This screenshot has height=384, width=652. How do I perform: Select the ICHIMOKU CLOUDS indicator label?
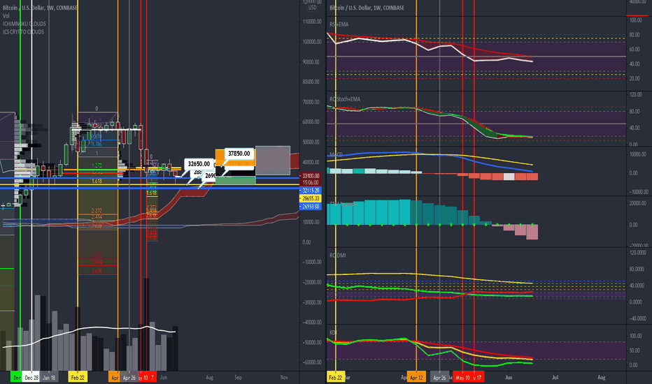click(x=24, y=24)
